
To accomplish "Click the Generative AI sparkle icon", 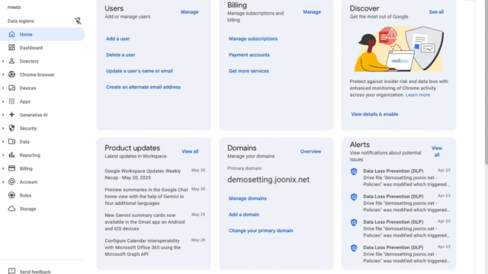I will coord(12,115).
